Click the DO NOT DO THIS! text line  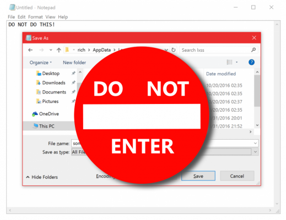pyautogui.click(x=31, y=24)
